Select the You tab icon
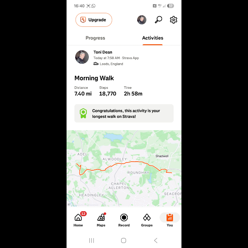Viewport: 248px width, 248px height. pos(170,218)
